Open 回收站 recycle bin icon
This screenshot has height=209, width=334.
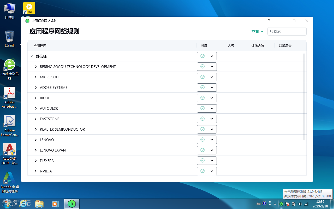coord(10,39)
